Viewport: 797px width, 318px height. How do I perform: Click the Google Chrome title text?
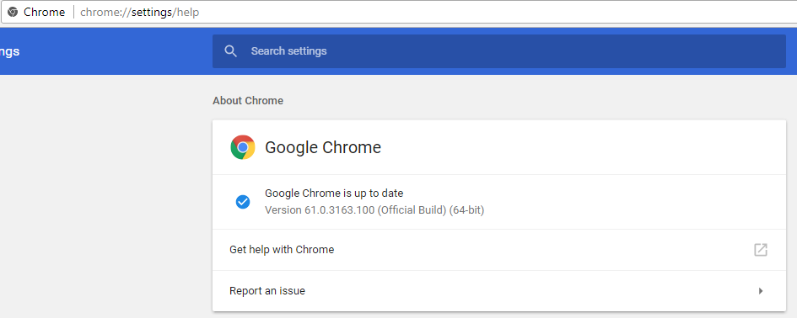[x=323, y=147]
